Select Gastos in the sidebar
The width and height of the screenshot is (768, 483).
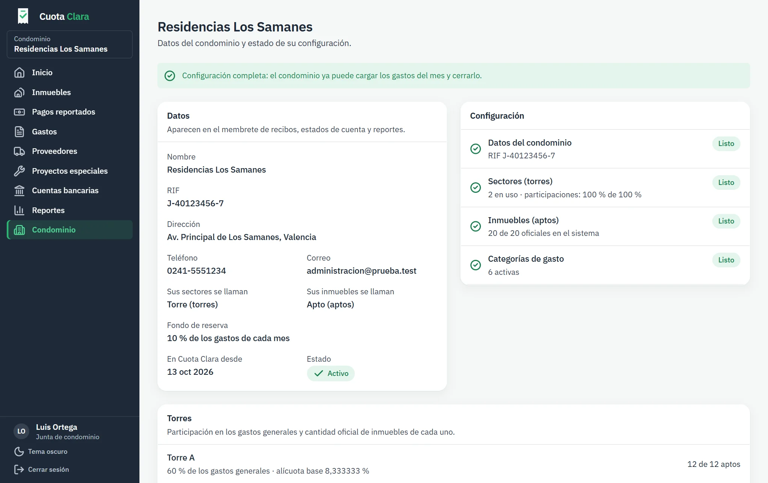coord(70,132)
